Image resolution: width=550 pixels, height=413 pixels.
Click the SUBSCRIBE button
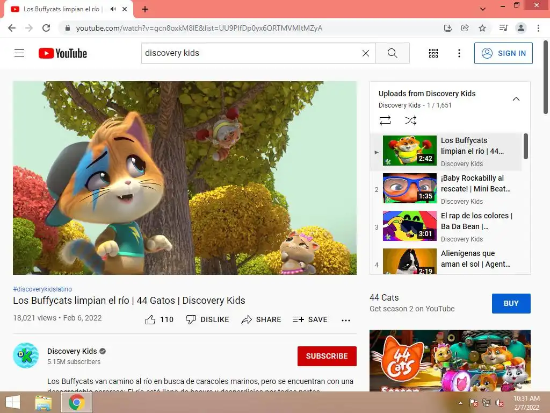click(x=327, y=356)
